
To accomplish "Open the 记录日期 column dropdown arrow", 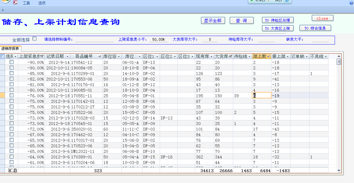I will tap(67, 57).
